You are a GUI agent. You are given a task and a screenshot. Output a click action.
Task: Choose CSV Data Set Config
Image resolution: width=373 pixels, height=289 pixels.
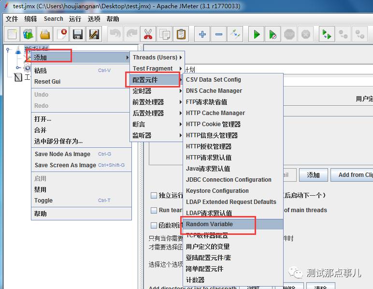point(233,80)
